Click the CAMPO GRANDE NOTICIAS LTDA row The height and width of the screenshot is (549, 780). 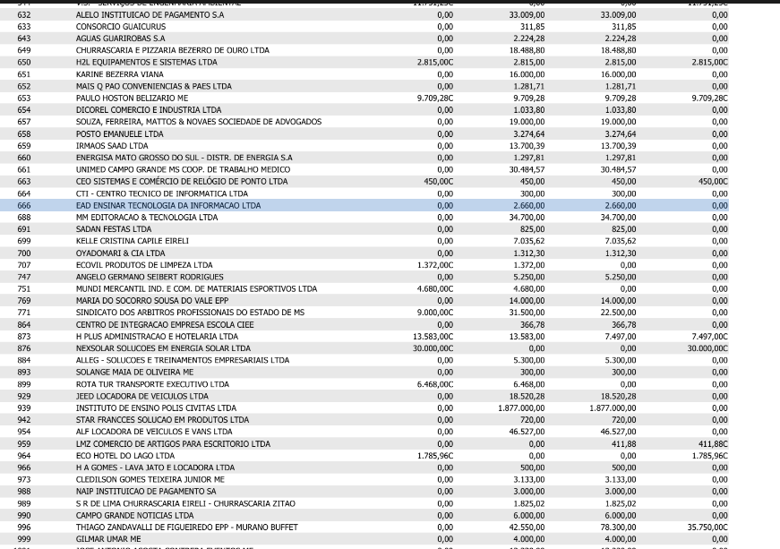pyautogui.click(x=364, y=515)
